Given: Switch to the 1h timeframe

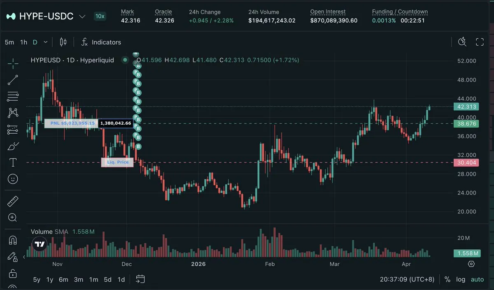Looking at the screenshot, I should click(x=23, y=42).
